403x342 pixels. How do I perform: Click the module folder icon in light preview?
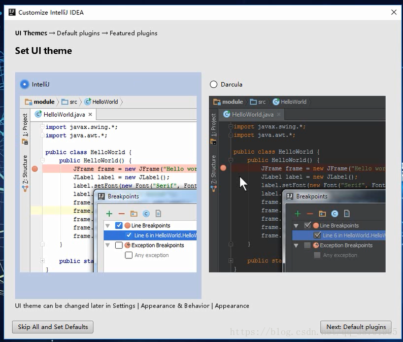(28, 102)
